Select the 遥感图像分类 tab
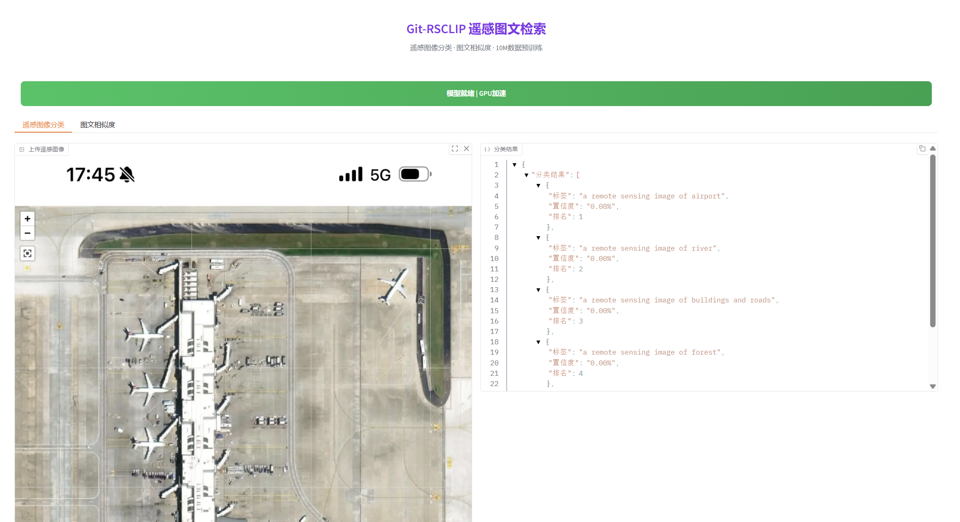This screenshot has height=522, width=960. (x=43, y=125)
